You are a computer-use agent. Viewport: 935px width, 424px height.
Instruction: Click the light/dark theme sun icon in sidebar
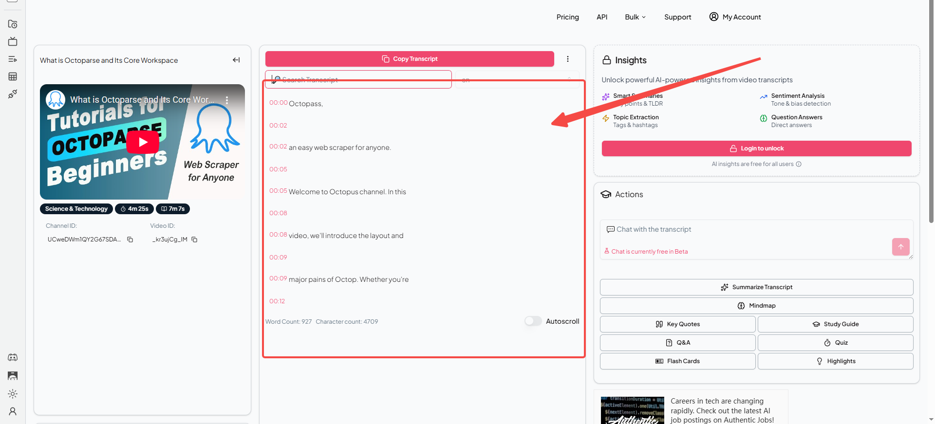coord(13,394)
